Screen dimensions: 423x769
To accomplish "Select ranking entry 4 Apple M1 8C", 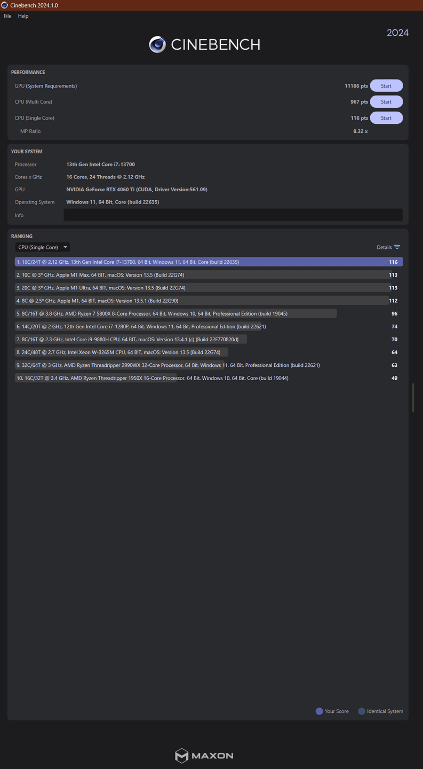I will click(209, 301).
